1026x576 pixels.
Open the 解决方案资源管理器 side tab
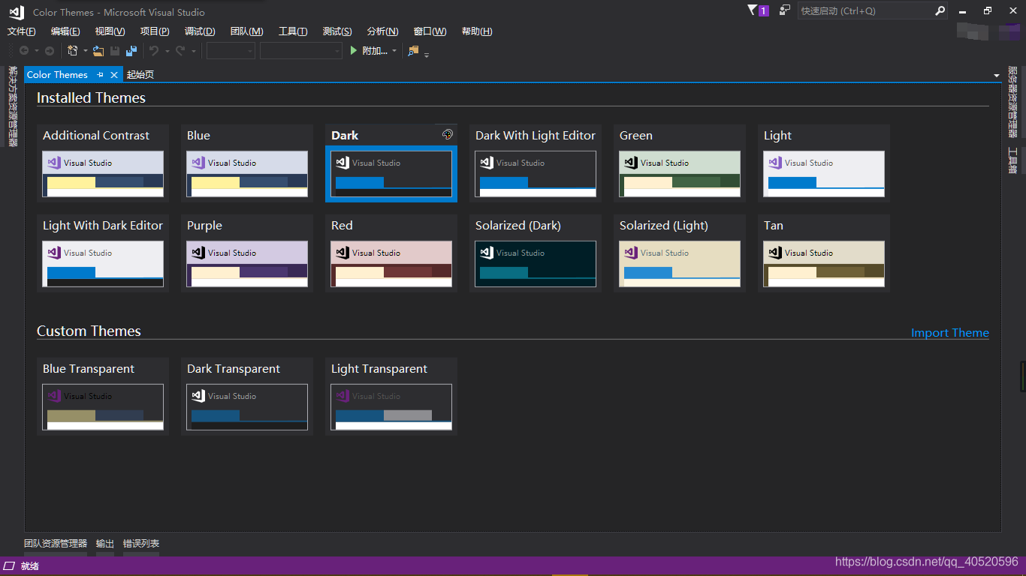[13, 106]
